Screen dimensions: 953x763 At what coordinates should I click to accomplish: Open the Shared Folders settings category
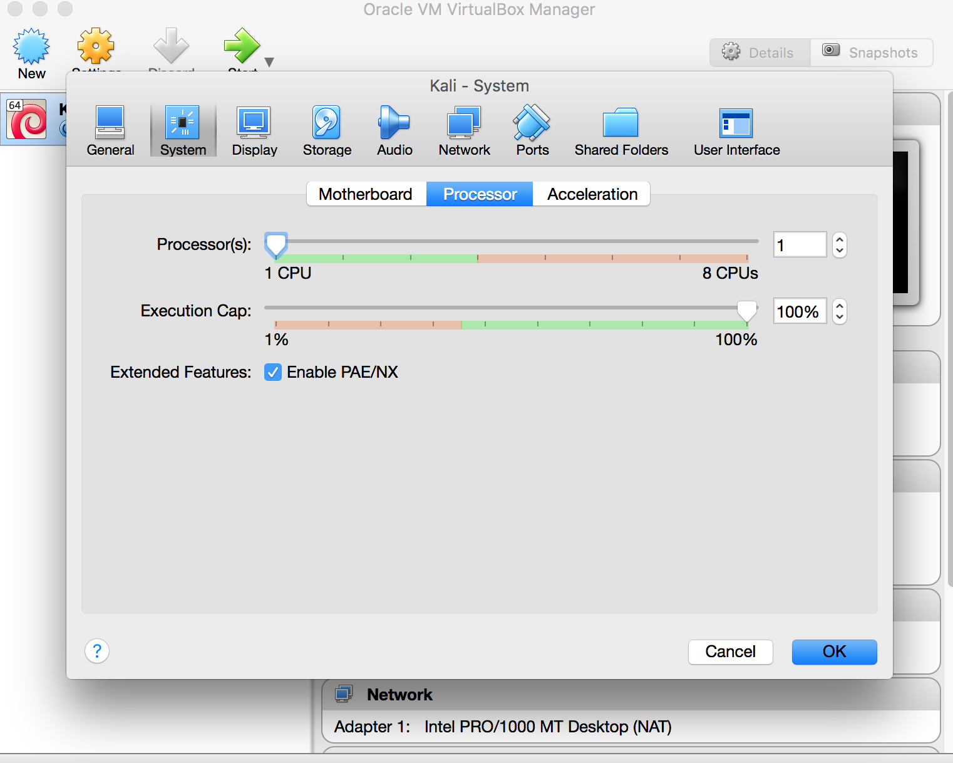click(x=621, y=131)
